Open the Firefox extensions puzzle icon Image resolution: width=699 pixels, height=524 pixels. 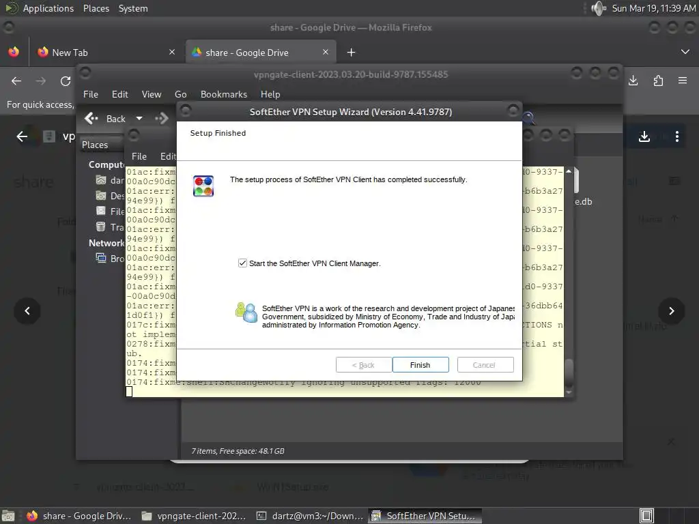[658, 81]
